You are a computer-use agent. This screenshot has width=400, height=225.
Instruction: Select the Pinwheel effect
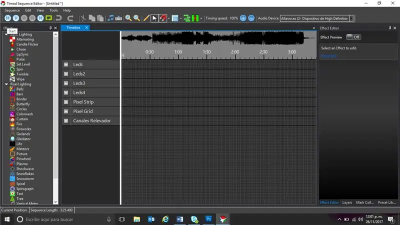pyautogui.click(x=23, y=159)
